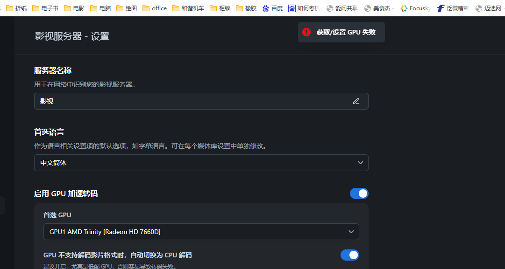
Task: Open the office bookmark folder
Action: [x=155, y=8]
